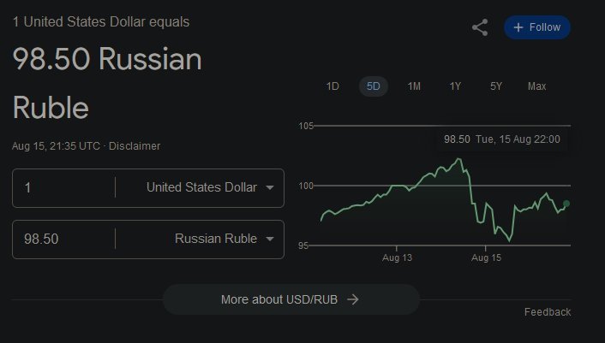The width and height of the screenshot is (605, 343).
Task: Click the plus icon in Follow
Action: click(x=518, y=27)
